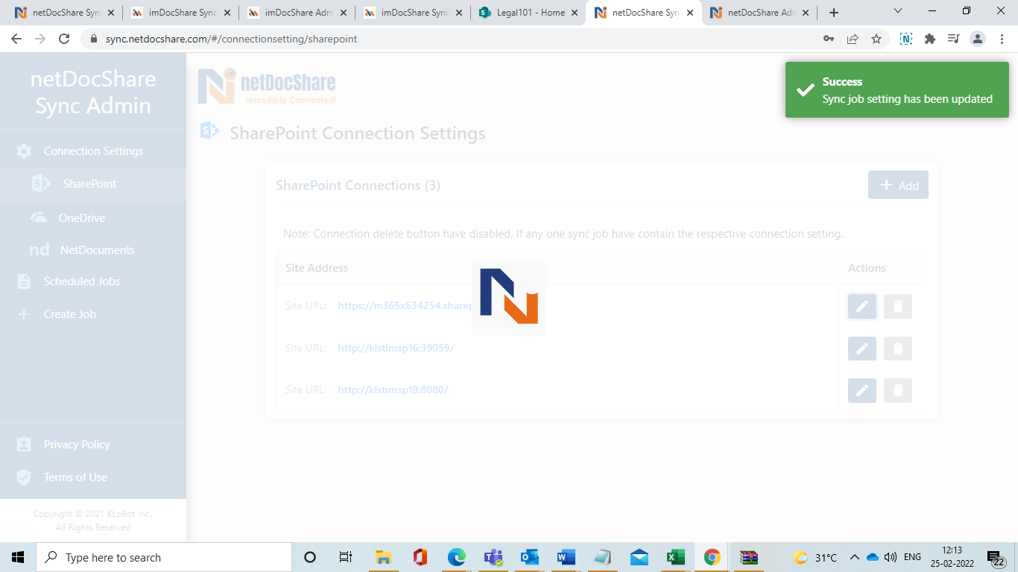
Task: Open Connection Settings in sidebar
Action: coord(93,151)
